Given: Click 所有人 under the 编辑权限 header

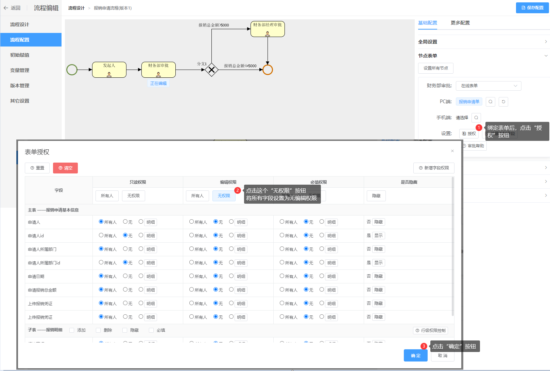Looking at the screenshot, I should tap(197, 196).
